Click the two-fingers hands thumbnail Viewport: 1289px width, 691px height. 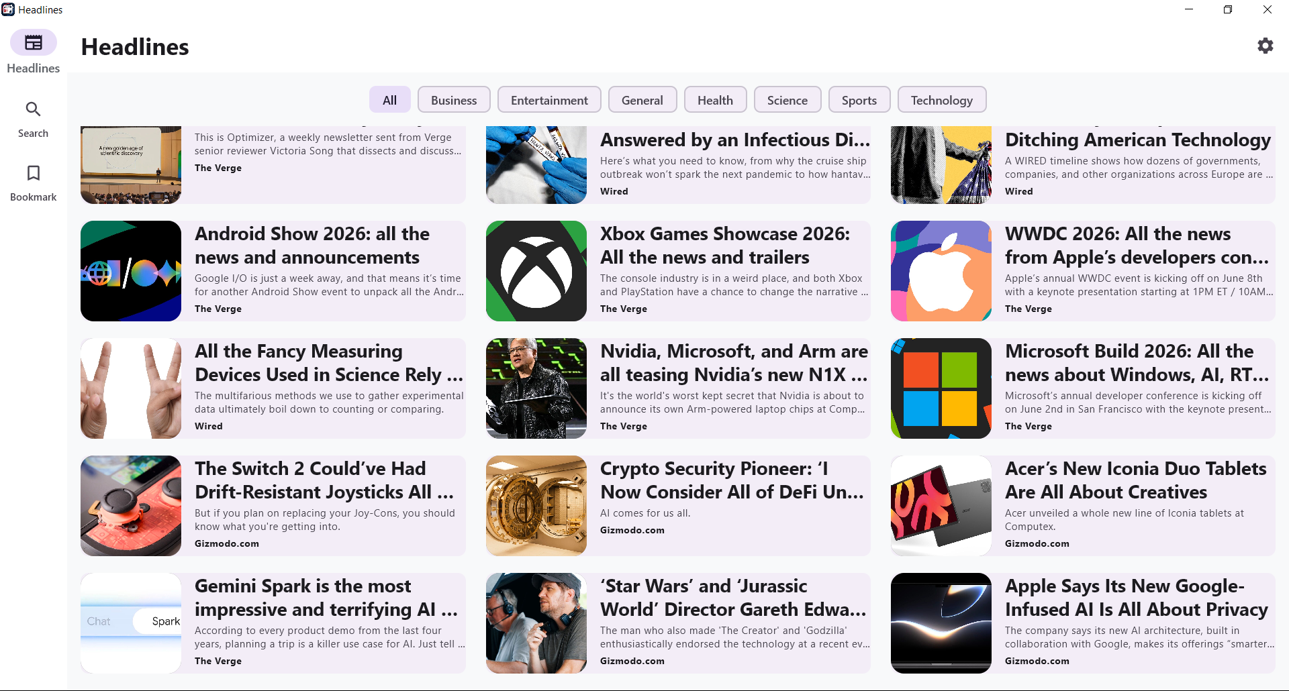click(x=131, y=388)
